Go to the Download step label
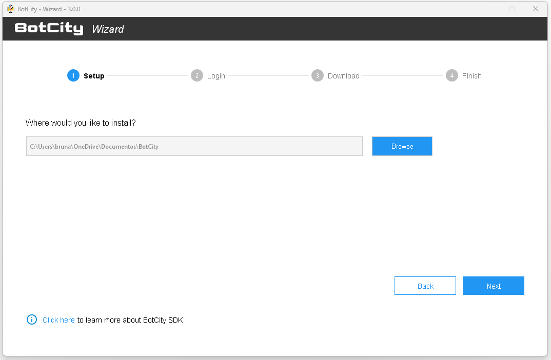Image resolution: width=551 pixels, height=360 pixels. click(343, 76)
